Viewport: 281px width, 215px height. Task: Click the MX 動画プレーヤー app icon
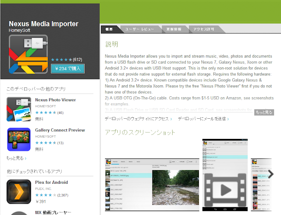[19, 213]
